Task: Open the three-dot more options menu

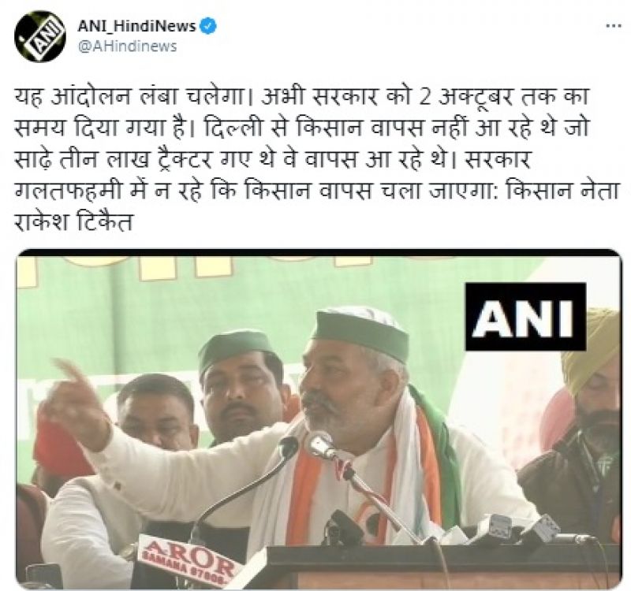Action: (614, 26)
